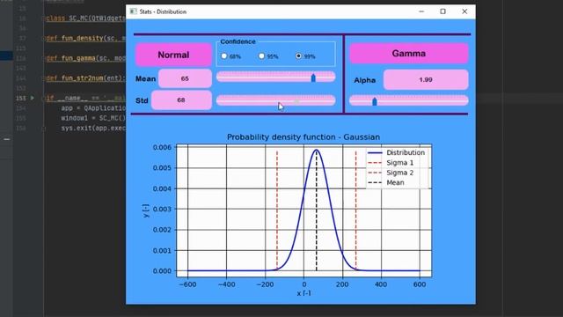
Task: Click the plot title 'Probability density function - Gaussian'
Action: (303, 137)
